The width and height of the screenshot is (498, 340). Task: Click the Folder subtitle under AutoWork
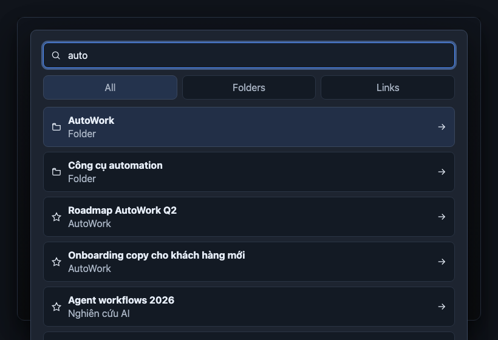click(82, 134)
